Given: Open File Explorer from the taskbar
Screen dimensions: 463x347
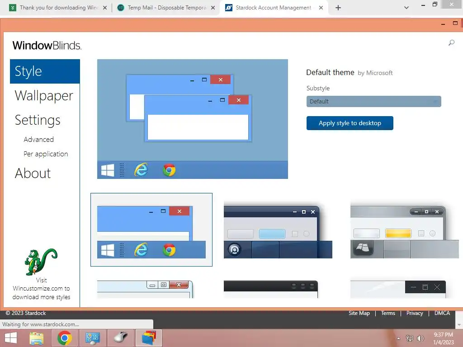Looking at the screenshot, I should click(37, 338).
